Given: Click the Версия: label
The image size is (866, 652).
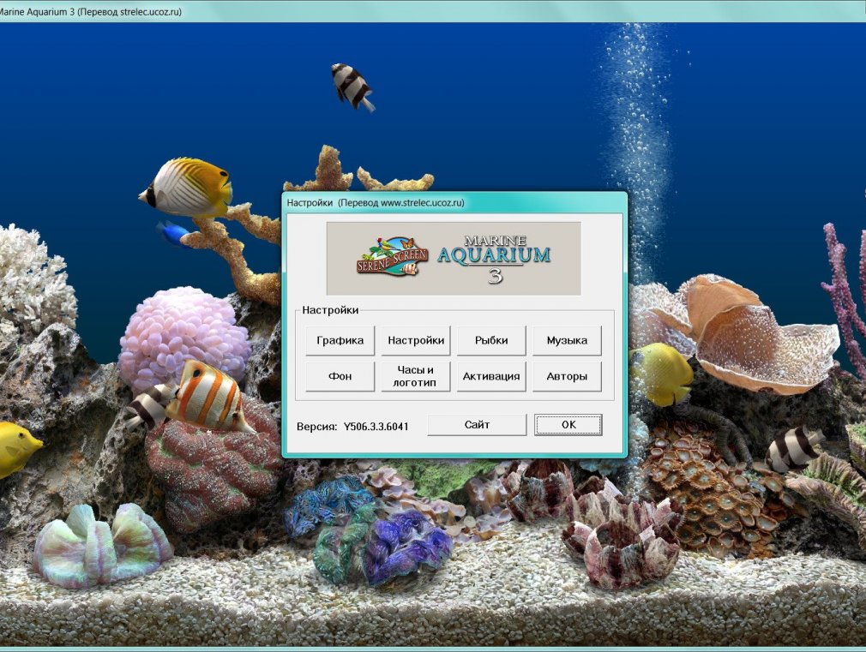Looking at the screenshot, I should pos(316,427).
